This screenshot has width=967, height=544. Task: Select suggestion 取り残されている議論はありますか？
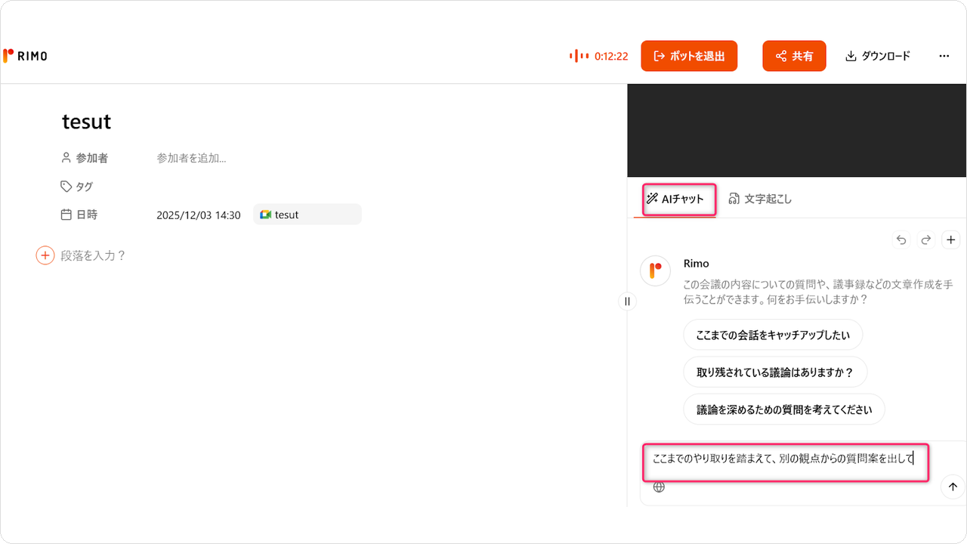(x=775, y=372)
